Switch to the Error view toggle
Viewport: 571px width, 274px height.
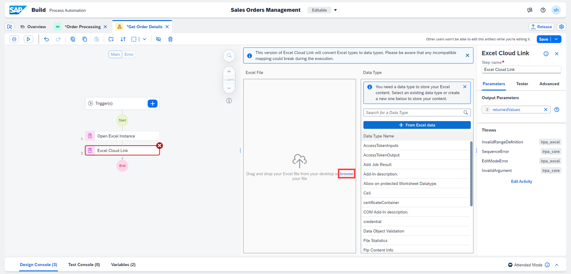(129, 54)
